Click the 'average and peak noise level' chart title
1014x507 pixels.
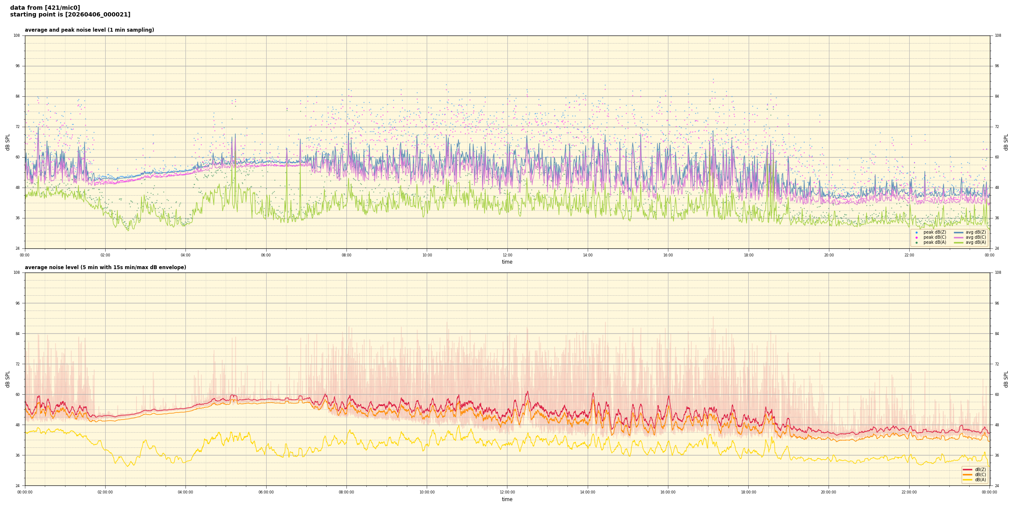click(89, 30)
